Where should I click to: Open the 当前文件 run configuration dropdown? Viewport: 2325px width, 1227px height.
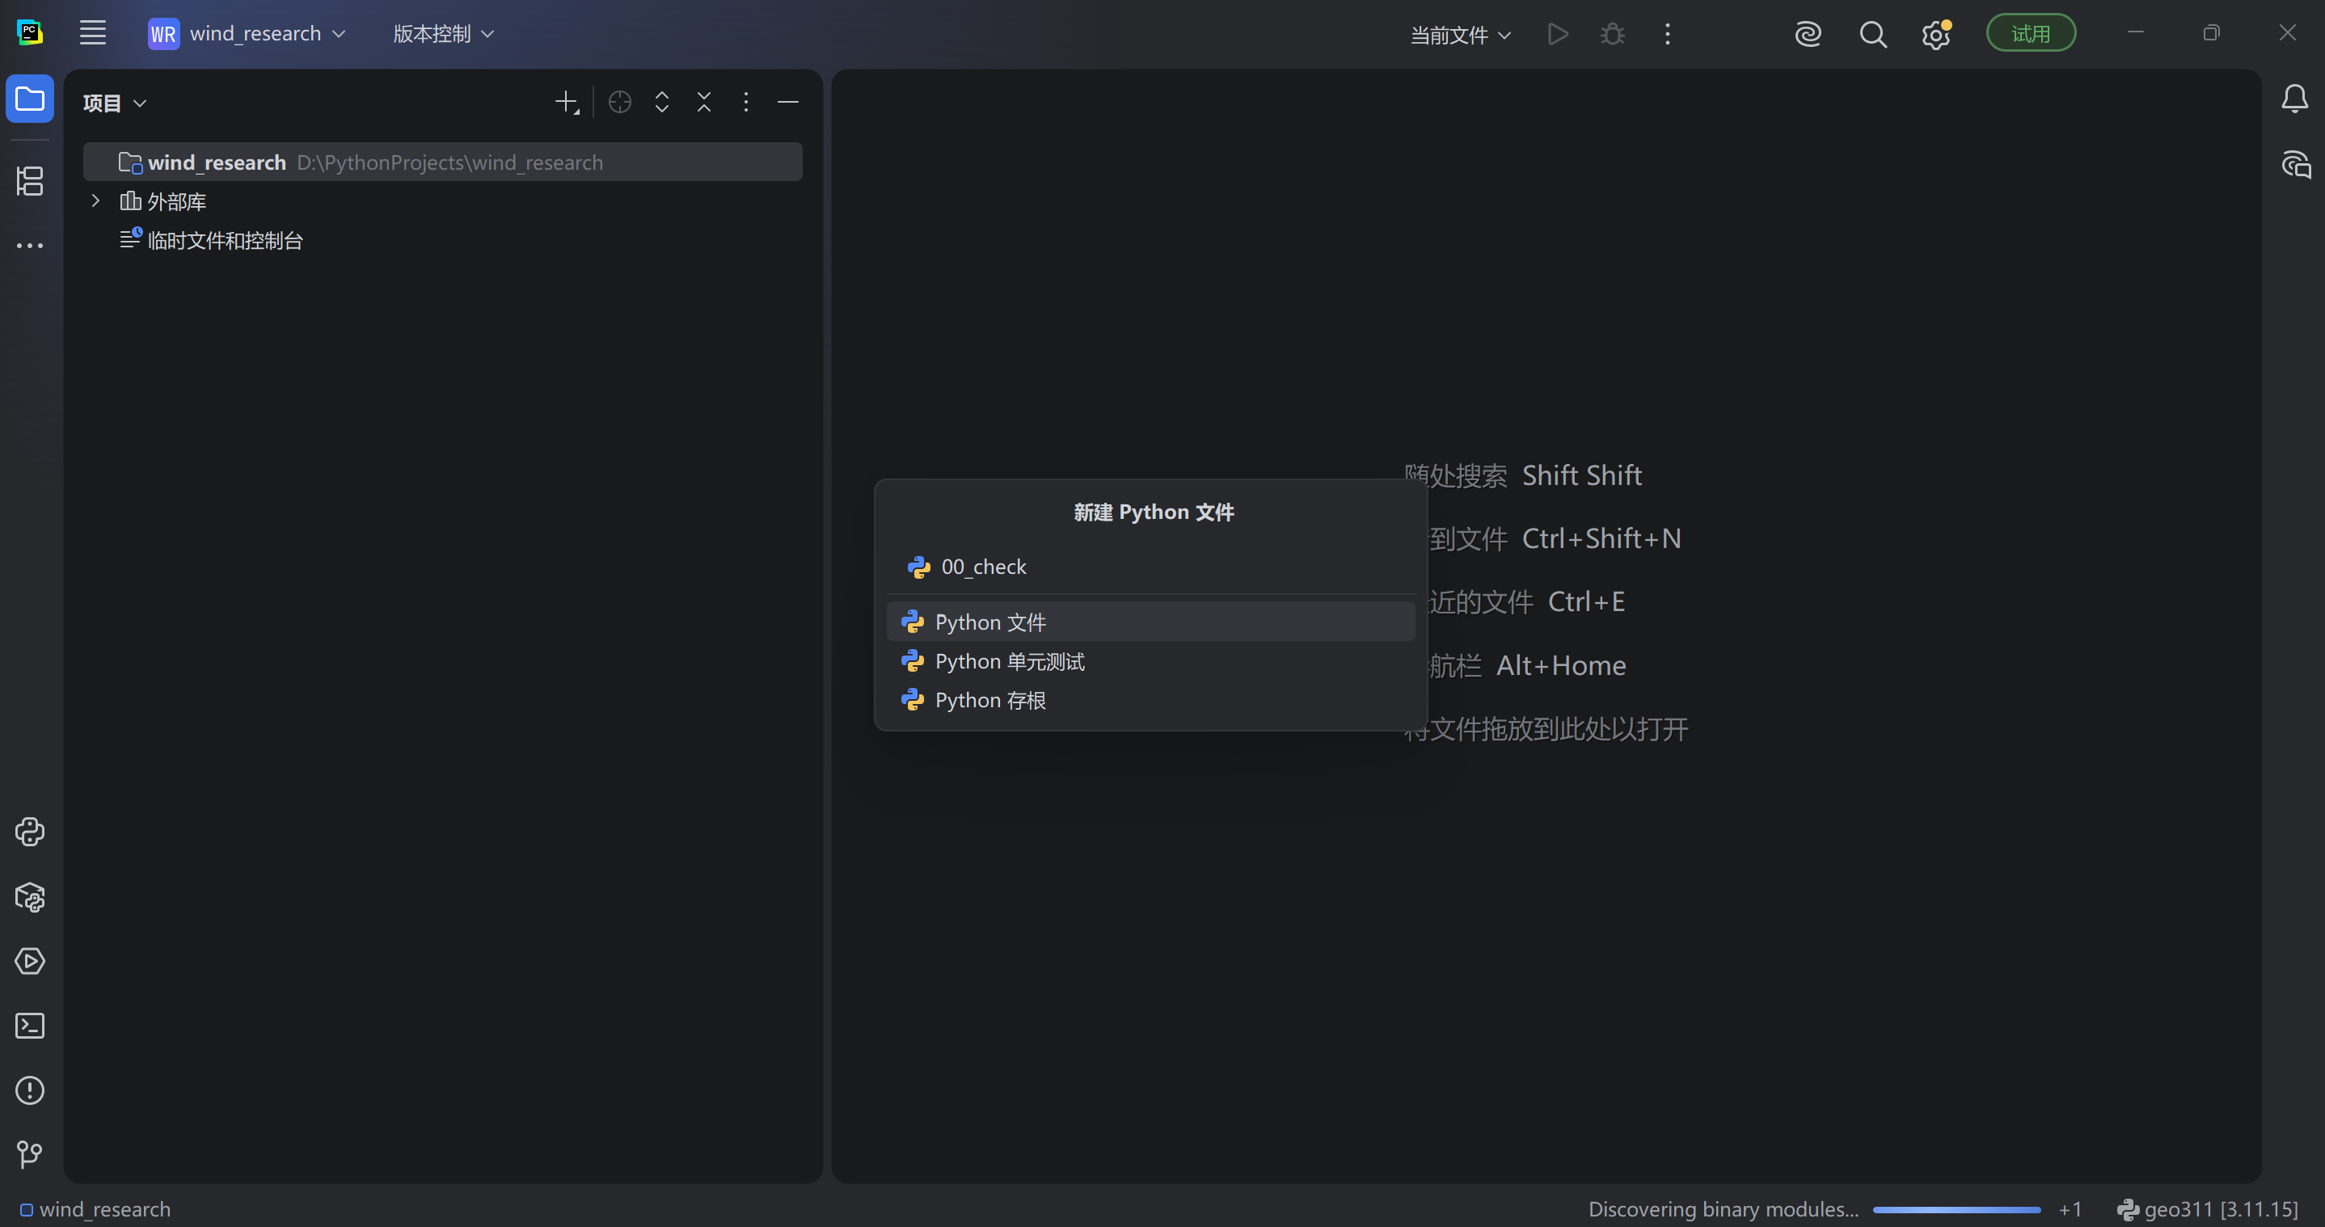[x=1460, y=34]
